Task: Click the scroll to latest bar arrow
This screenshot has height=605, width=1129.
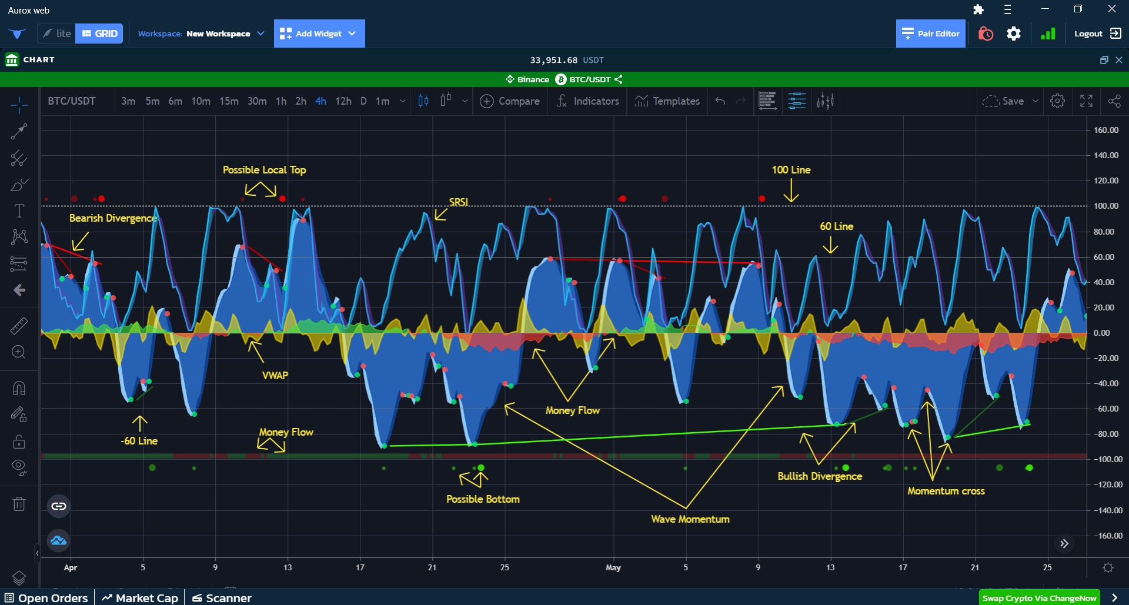Action: pyautogui.click(x=1064, y=543)
